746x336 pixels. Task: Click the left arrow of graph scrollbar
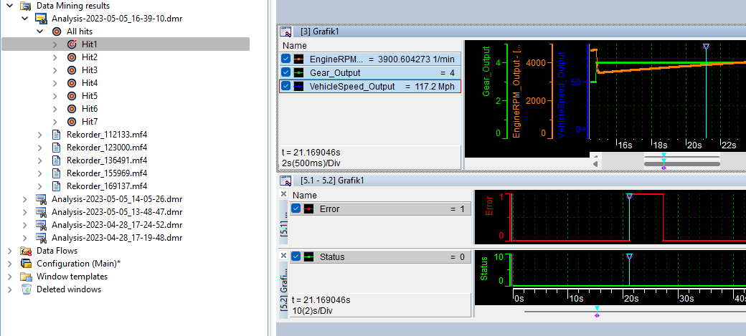pos(595,164)
